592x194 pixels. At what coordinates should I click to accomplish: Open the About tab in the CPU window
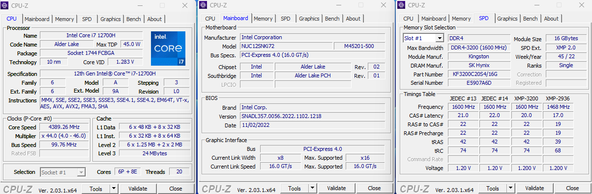tap(154, 19)
